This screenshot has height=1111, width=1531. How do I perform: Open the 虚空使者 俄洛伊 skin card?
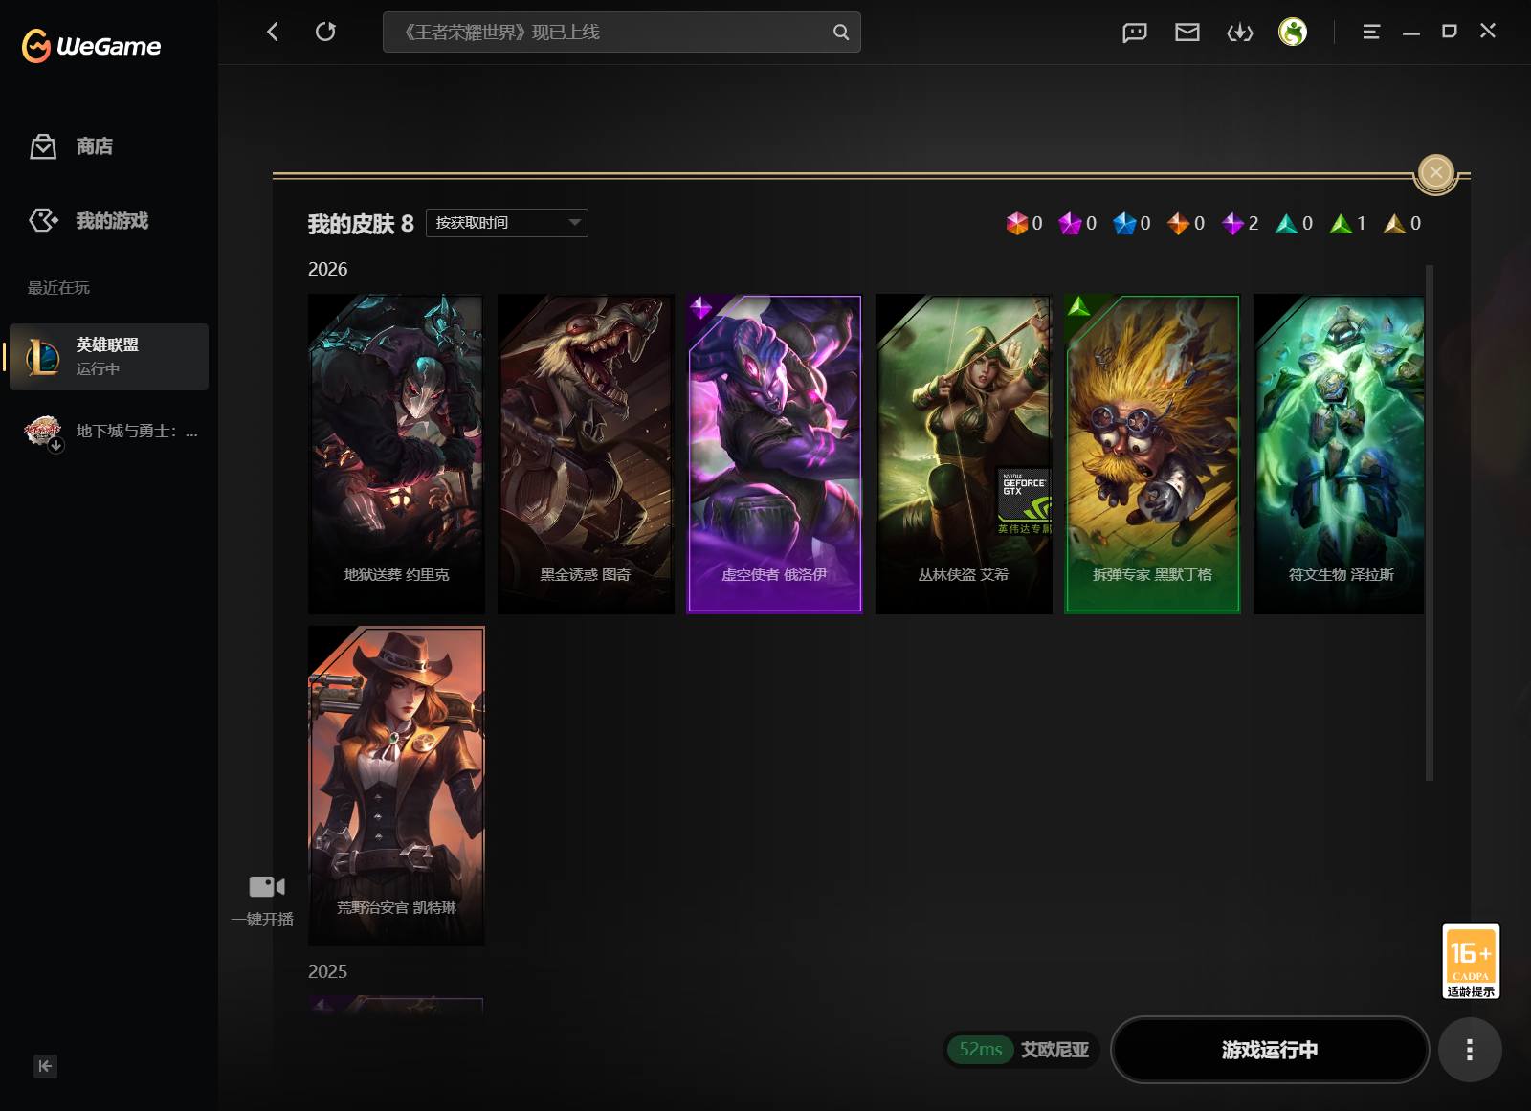coord(774,454)
